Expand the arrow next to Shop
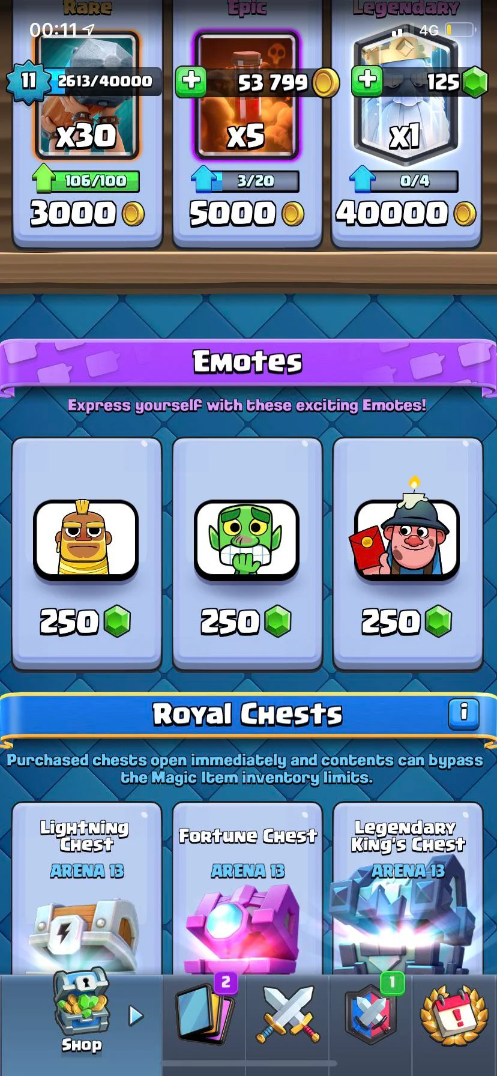497x1076 pixels. (136, 1015)
